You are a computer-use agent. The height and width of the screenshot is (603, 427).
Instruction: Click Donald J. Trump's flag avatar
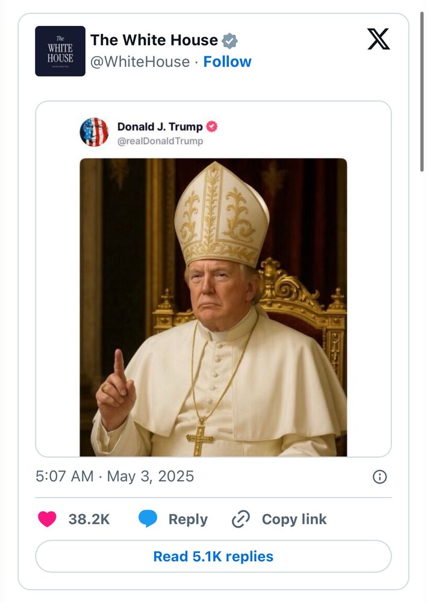click(95, 132)
